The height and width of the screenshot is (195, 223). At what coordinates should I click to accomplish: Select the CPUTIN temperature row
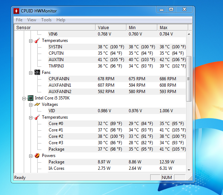(117, 53)
